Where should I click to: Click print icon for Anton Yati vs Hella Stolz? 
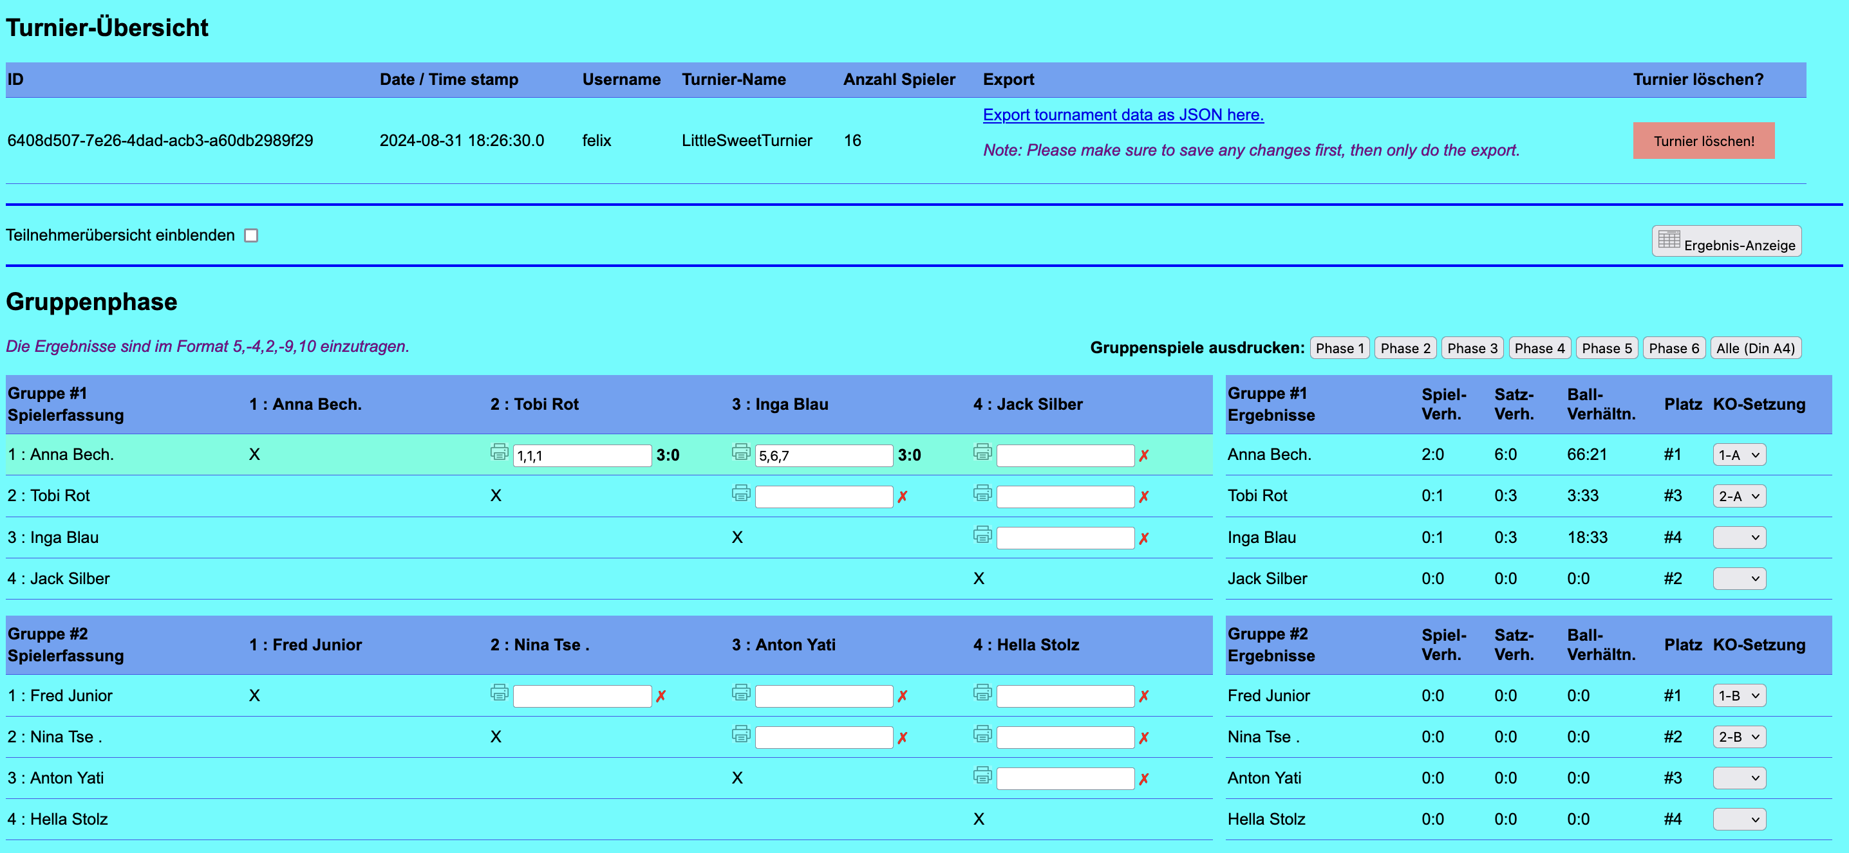tap(982, 776)
